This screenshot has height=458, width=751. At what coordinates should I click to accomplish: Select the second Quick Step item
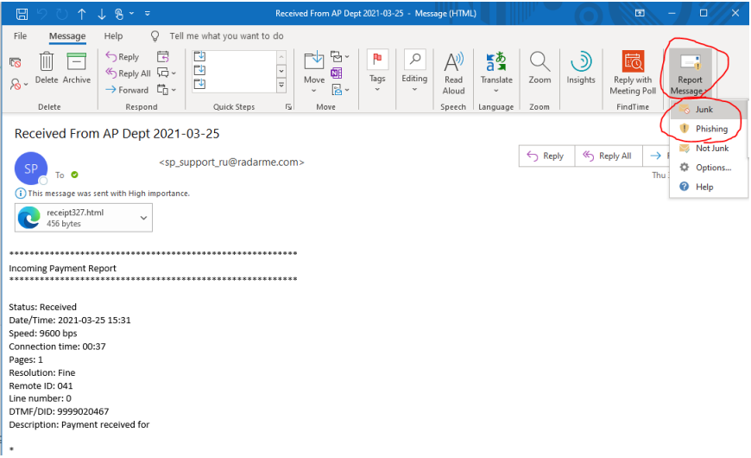[x=199, y=71]
